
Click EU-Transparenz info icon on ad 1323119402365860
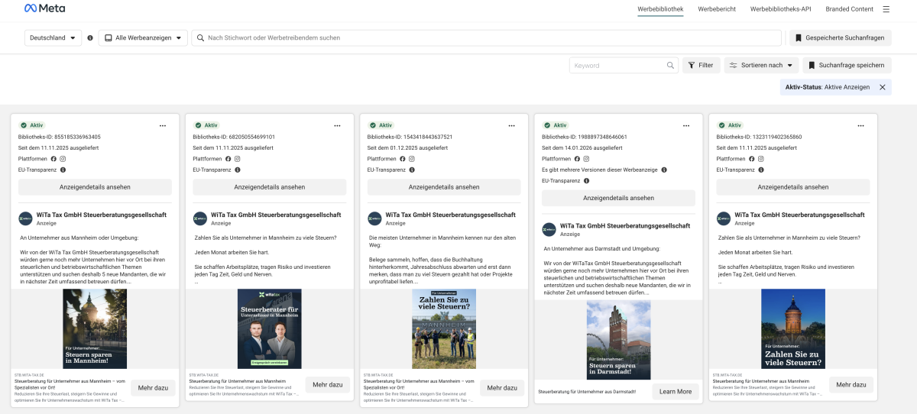(x=760, y=170)
